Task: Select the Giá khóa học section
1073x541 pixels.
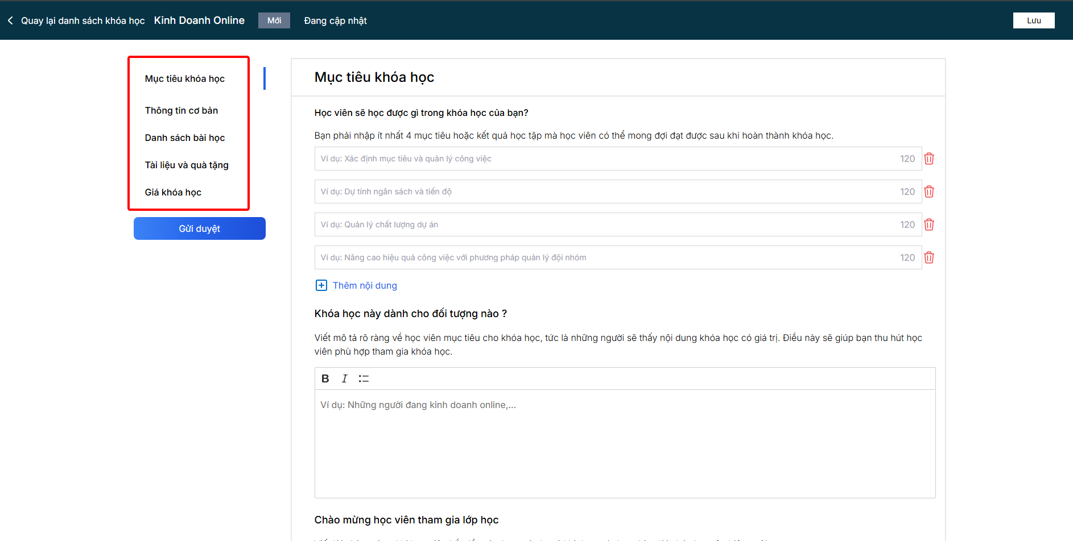Action: click(x=173, y=192)
